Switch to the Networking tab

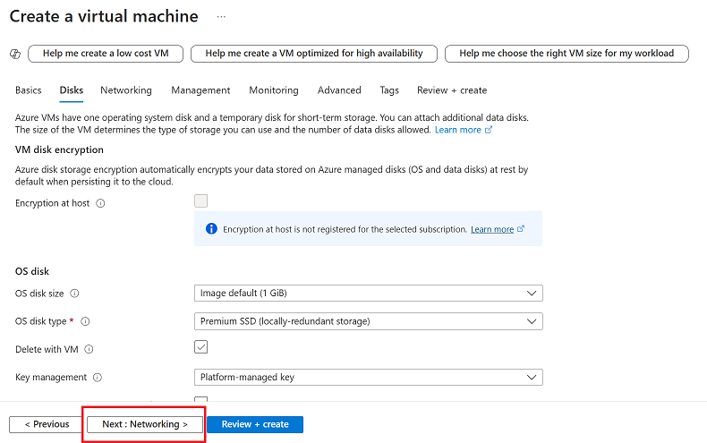pos(126,90)
